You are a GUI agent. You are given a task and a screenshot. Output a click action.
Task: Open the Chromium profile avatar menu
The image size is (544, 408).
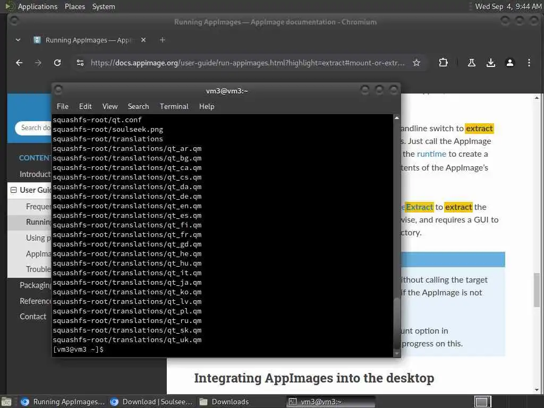pyautogui.click(x=509, y=63)
